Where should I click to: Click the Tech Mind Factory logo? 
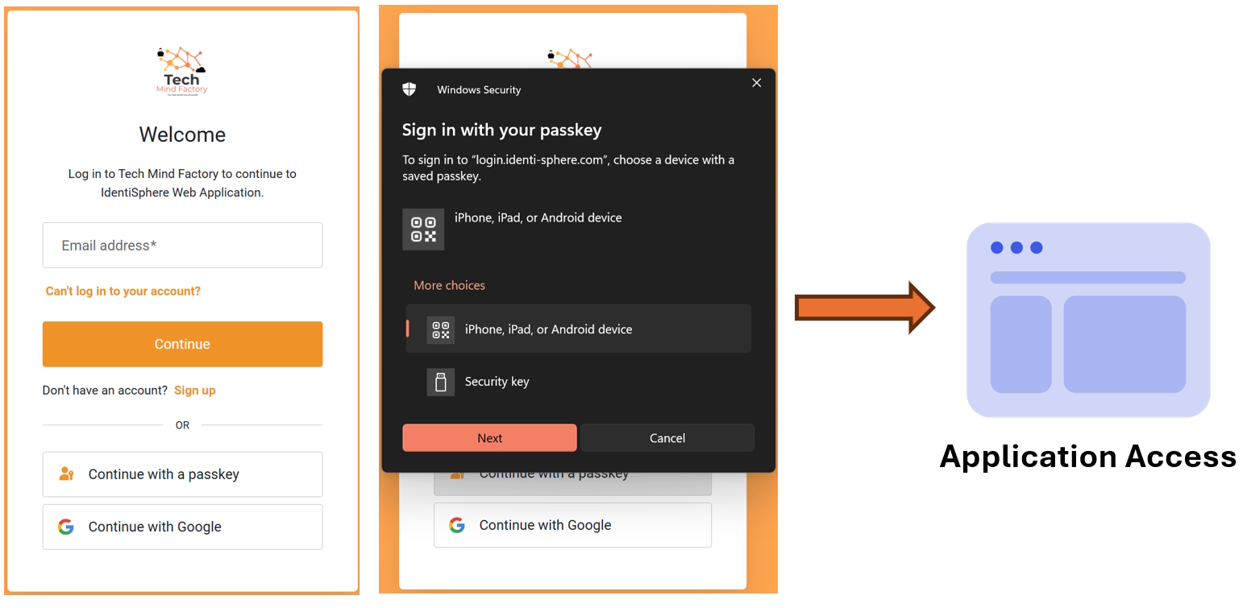coord(181,70)
